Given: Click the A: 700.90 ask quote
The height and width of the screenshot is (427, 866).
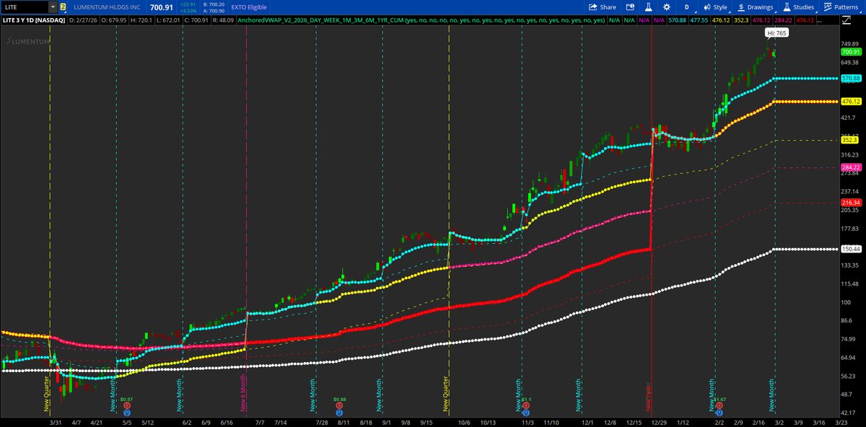Looking at the screenshot, I should pyautogui.click(x=216, y=11).
